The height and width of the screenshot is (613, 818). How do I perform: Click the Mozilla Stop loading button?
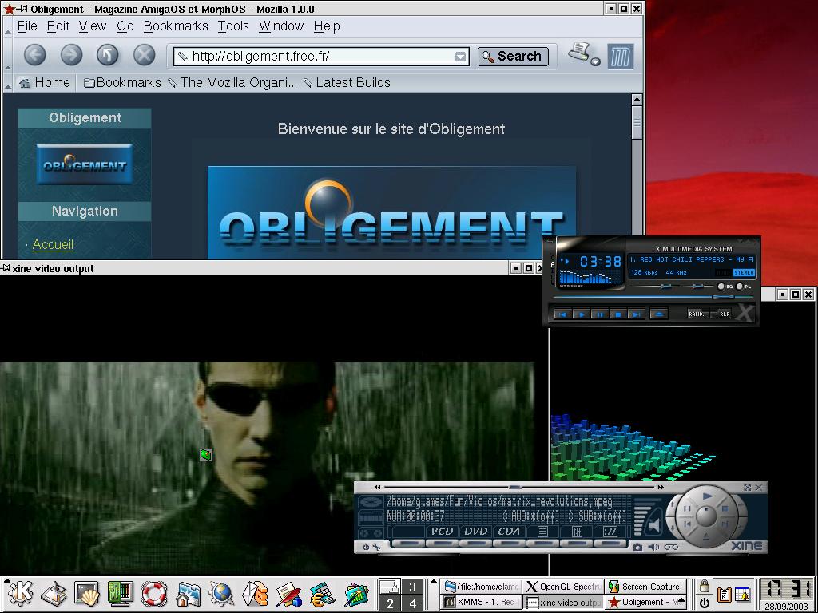click(144, 55)
